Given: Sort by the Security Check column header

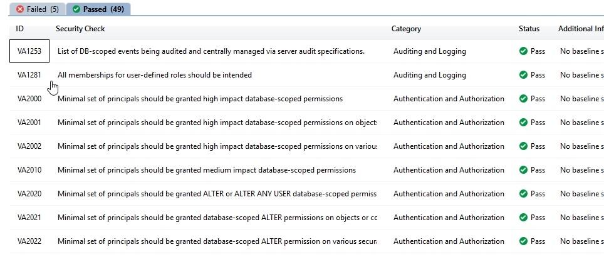Looking at the screenshot, I should 80,29.
